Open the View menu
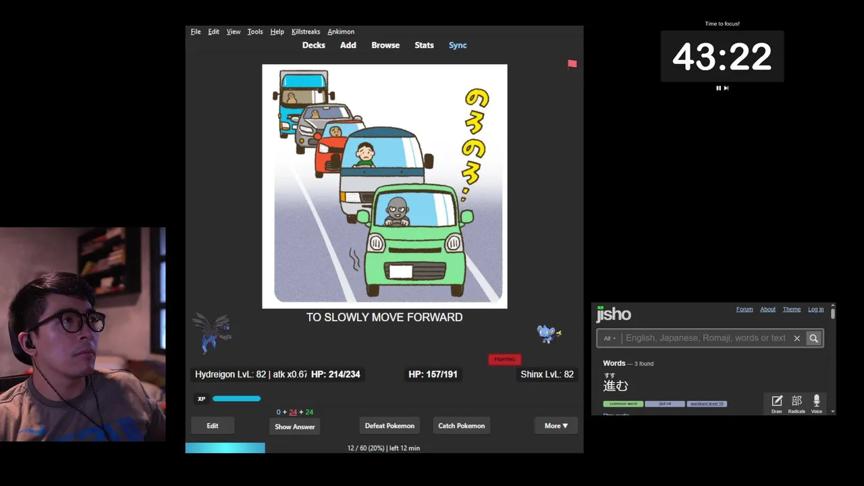 tap(234, 32)
